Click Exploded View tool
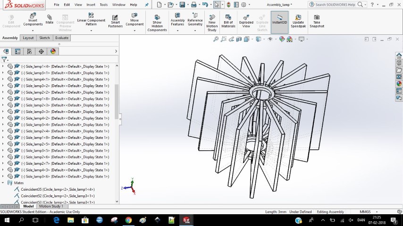This screenshot has width=403, height=226. click(x=246, y=21)
